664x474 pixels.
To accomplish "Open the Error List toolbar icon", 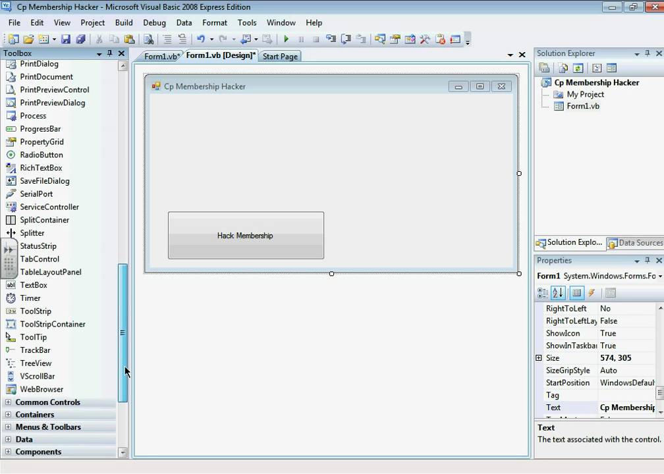I will 441,39.
